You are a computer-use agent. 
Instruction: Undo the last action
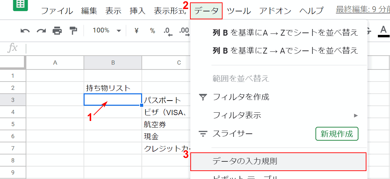25,31
